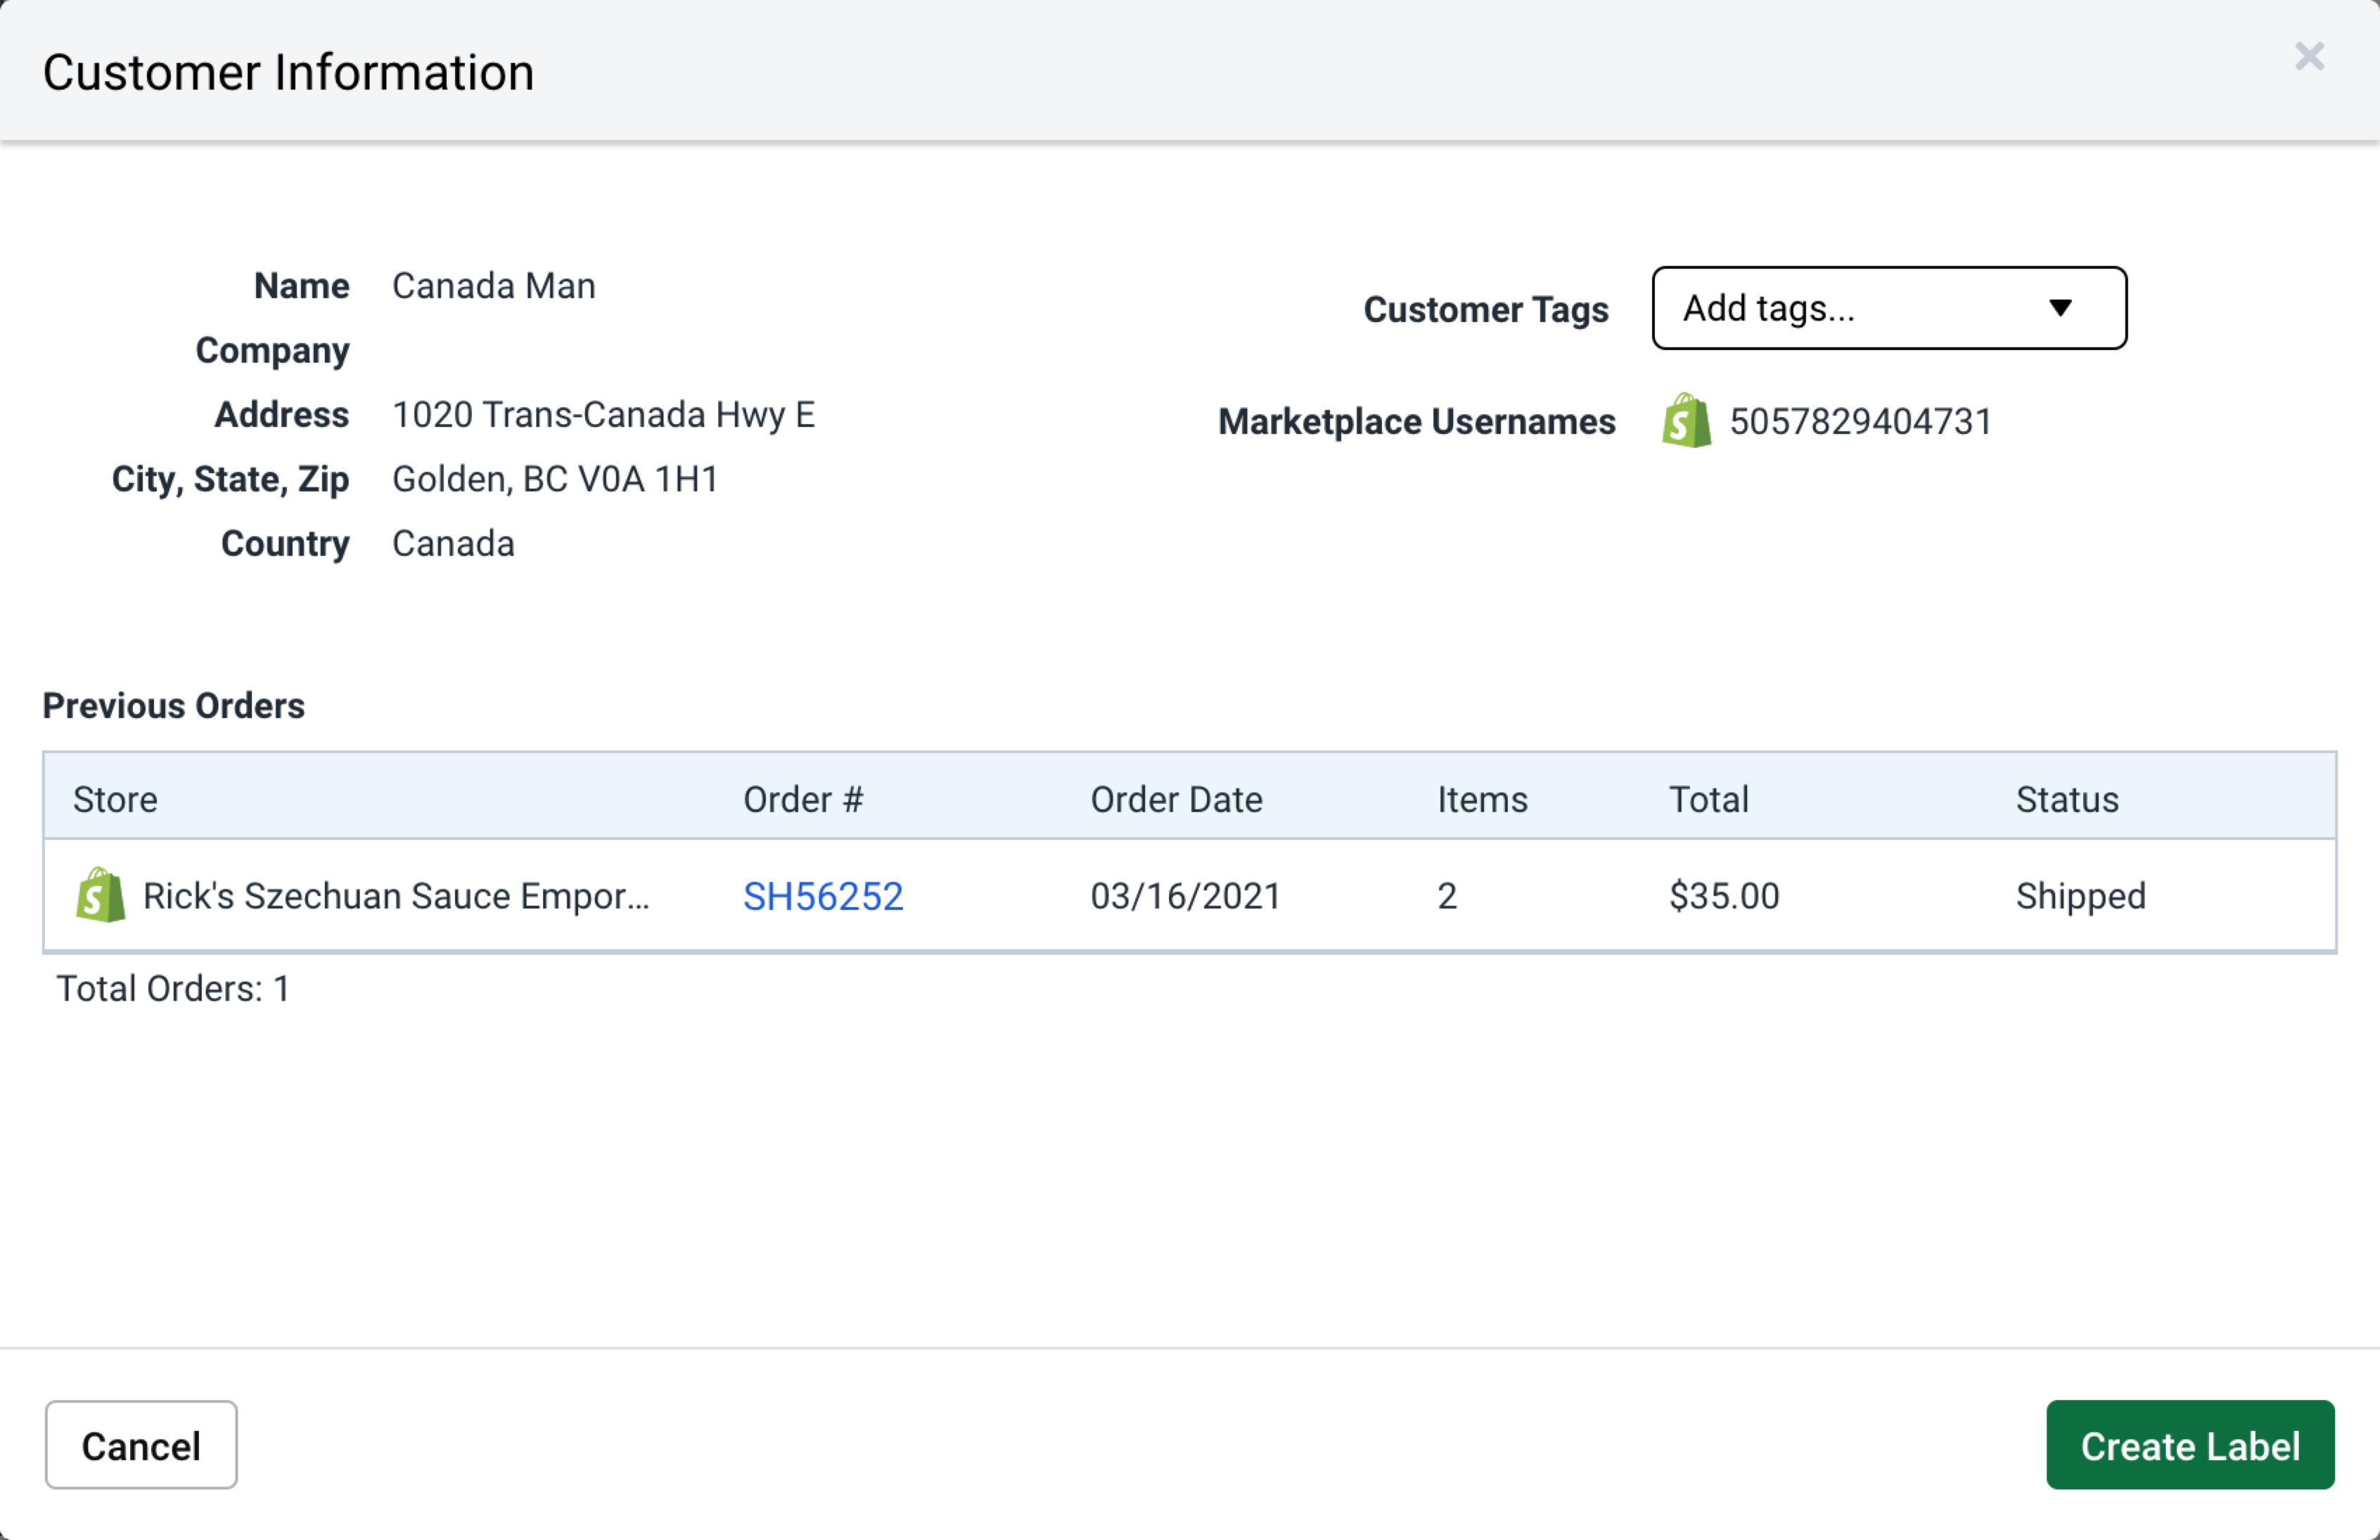Cancel the Customer Information dialog
Screen dimensions: 2380x1540
(x=140, y=1445)
